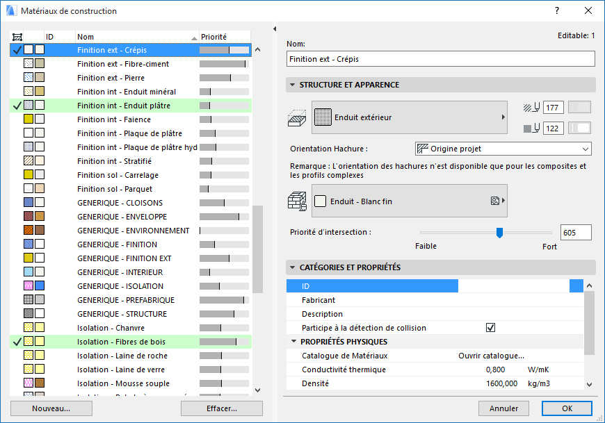Click the cut fill structure icon
Viewport: 605px width, 423px height.
point(297,118)
